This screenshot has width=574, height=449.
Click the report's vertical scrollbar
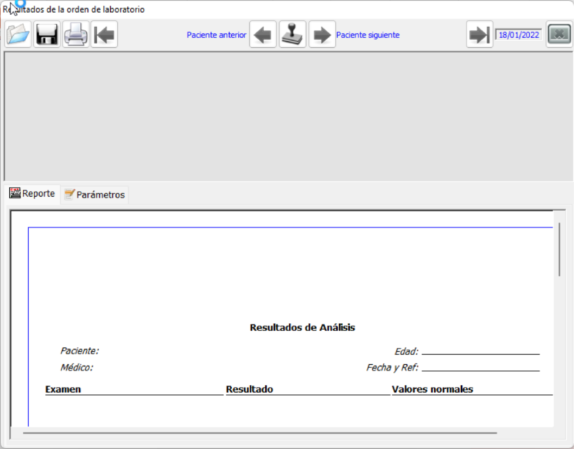pos(559,249)
